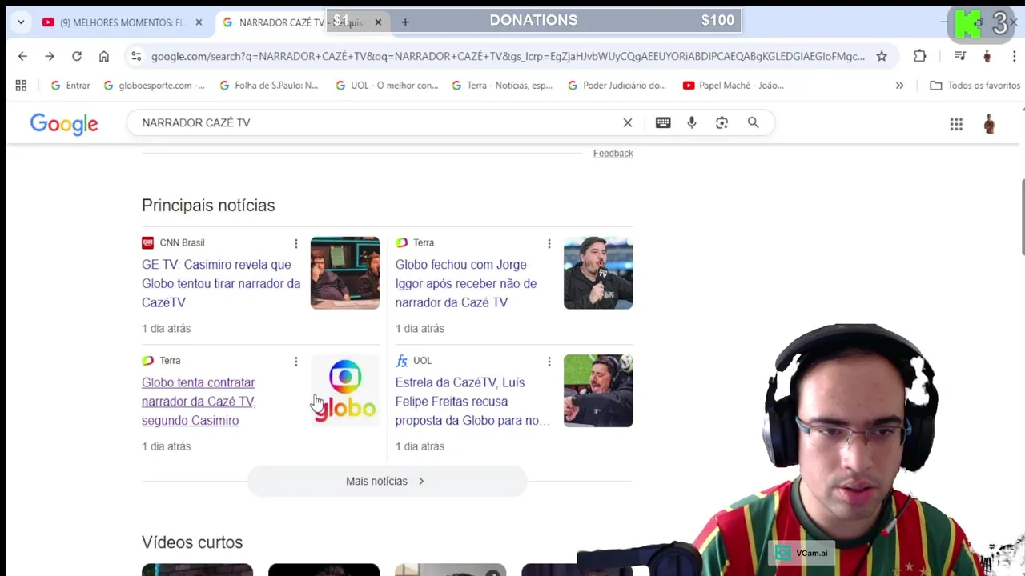Search by image with Google Lens
Viewport: 1025px width, 576px height.
click(722, 122)
